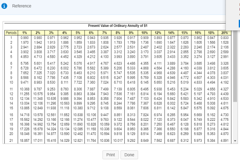Select the 6% column header
240x161 pixels.
tap(91, 33)
